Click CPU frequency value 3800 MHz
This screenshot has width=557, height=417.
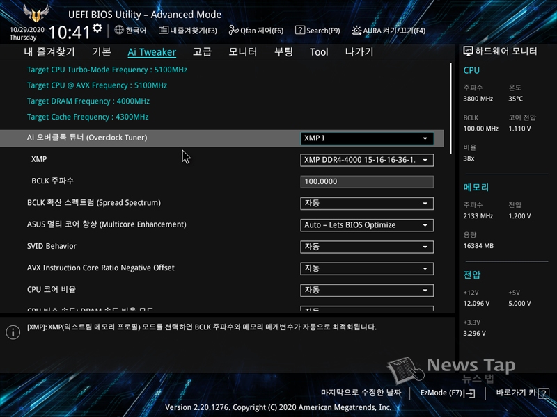(478, 99)
